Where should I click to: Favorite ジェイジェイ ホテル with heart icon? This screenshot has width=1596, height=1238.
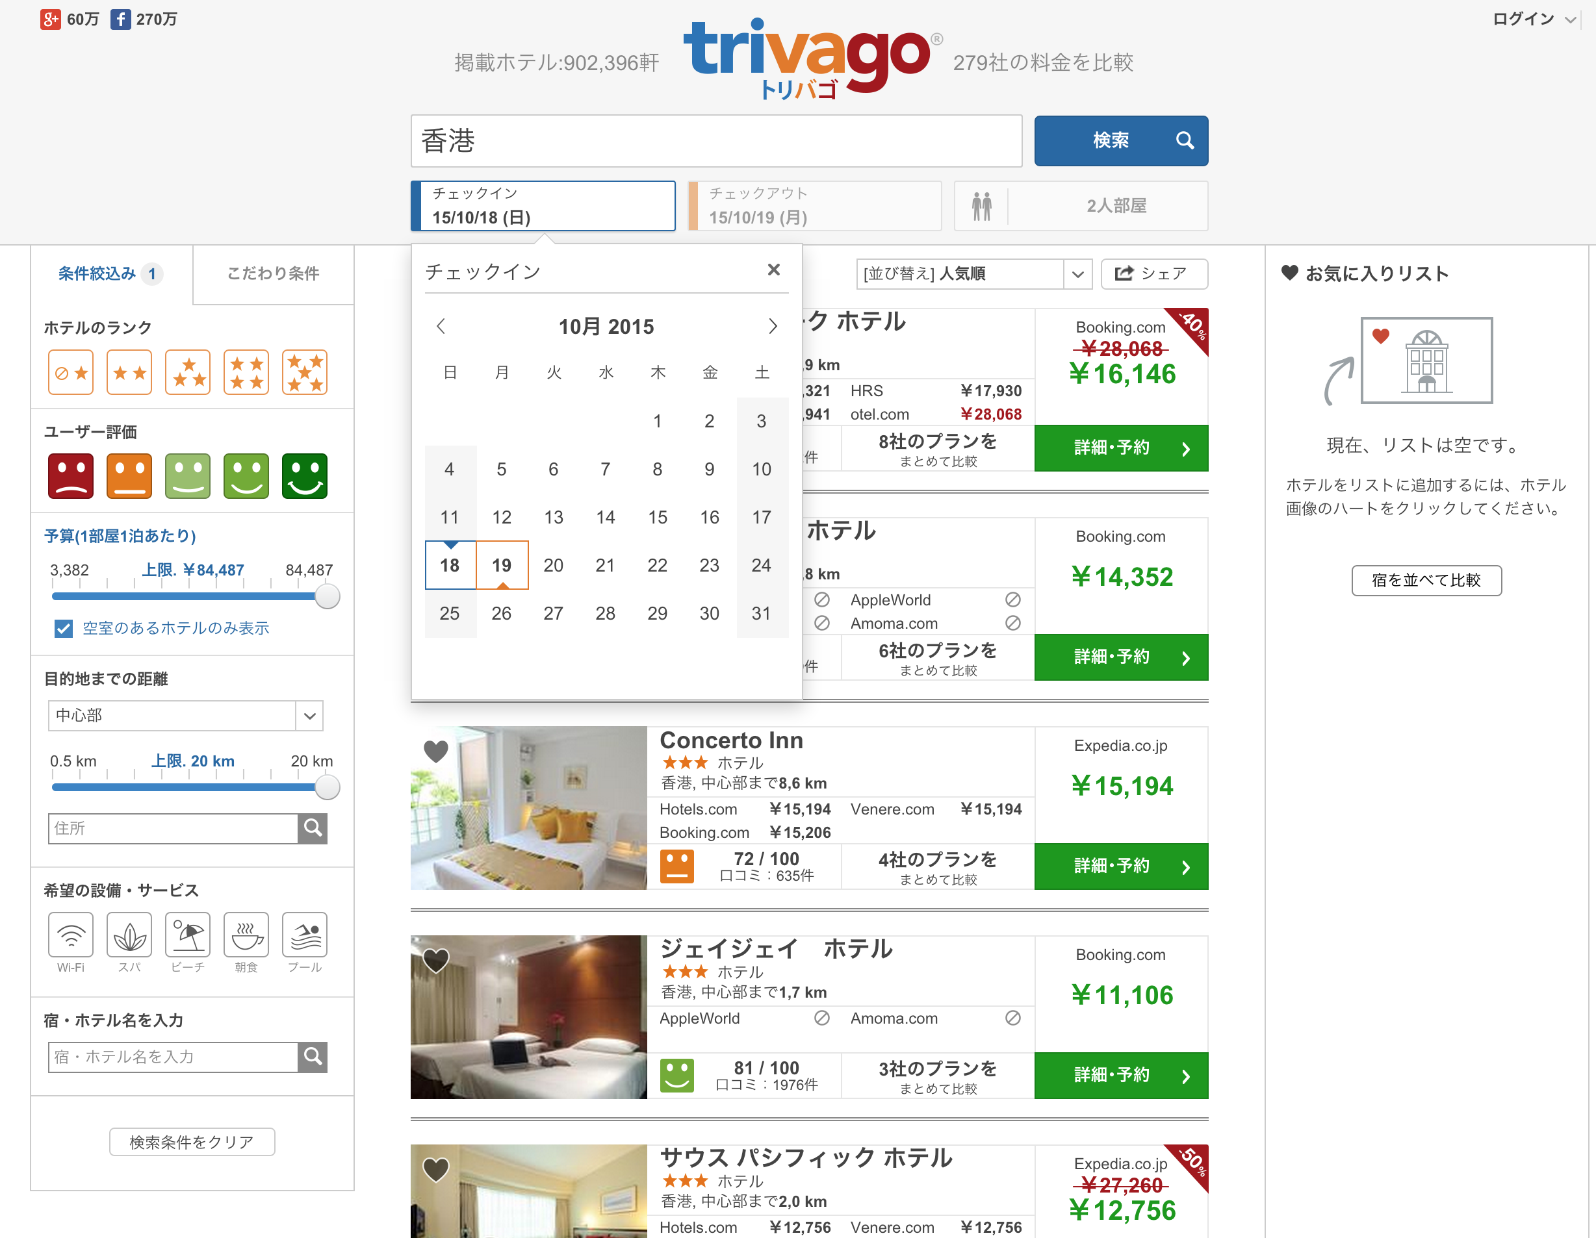click(436, 961)
